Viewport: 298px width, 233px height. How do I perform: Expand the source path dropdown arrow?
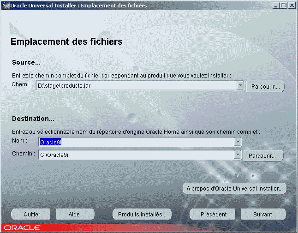[240, 85]
